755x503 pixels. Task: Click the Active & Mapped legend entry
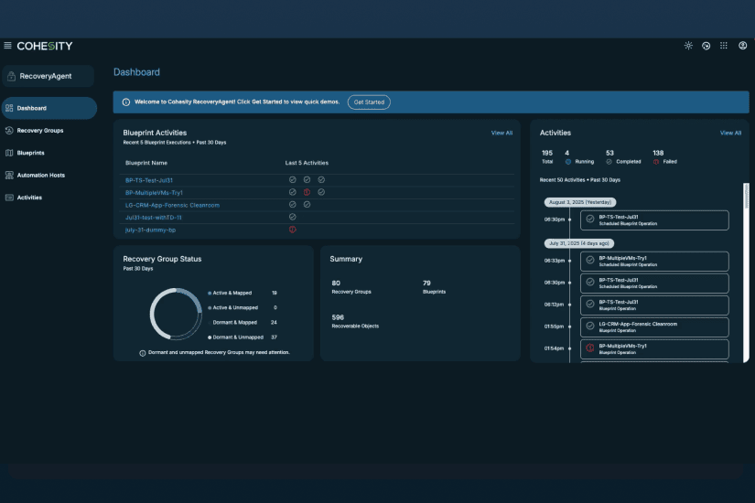(243, 294)
